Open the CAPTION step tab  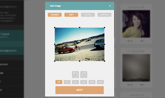coord(104,15)
